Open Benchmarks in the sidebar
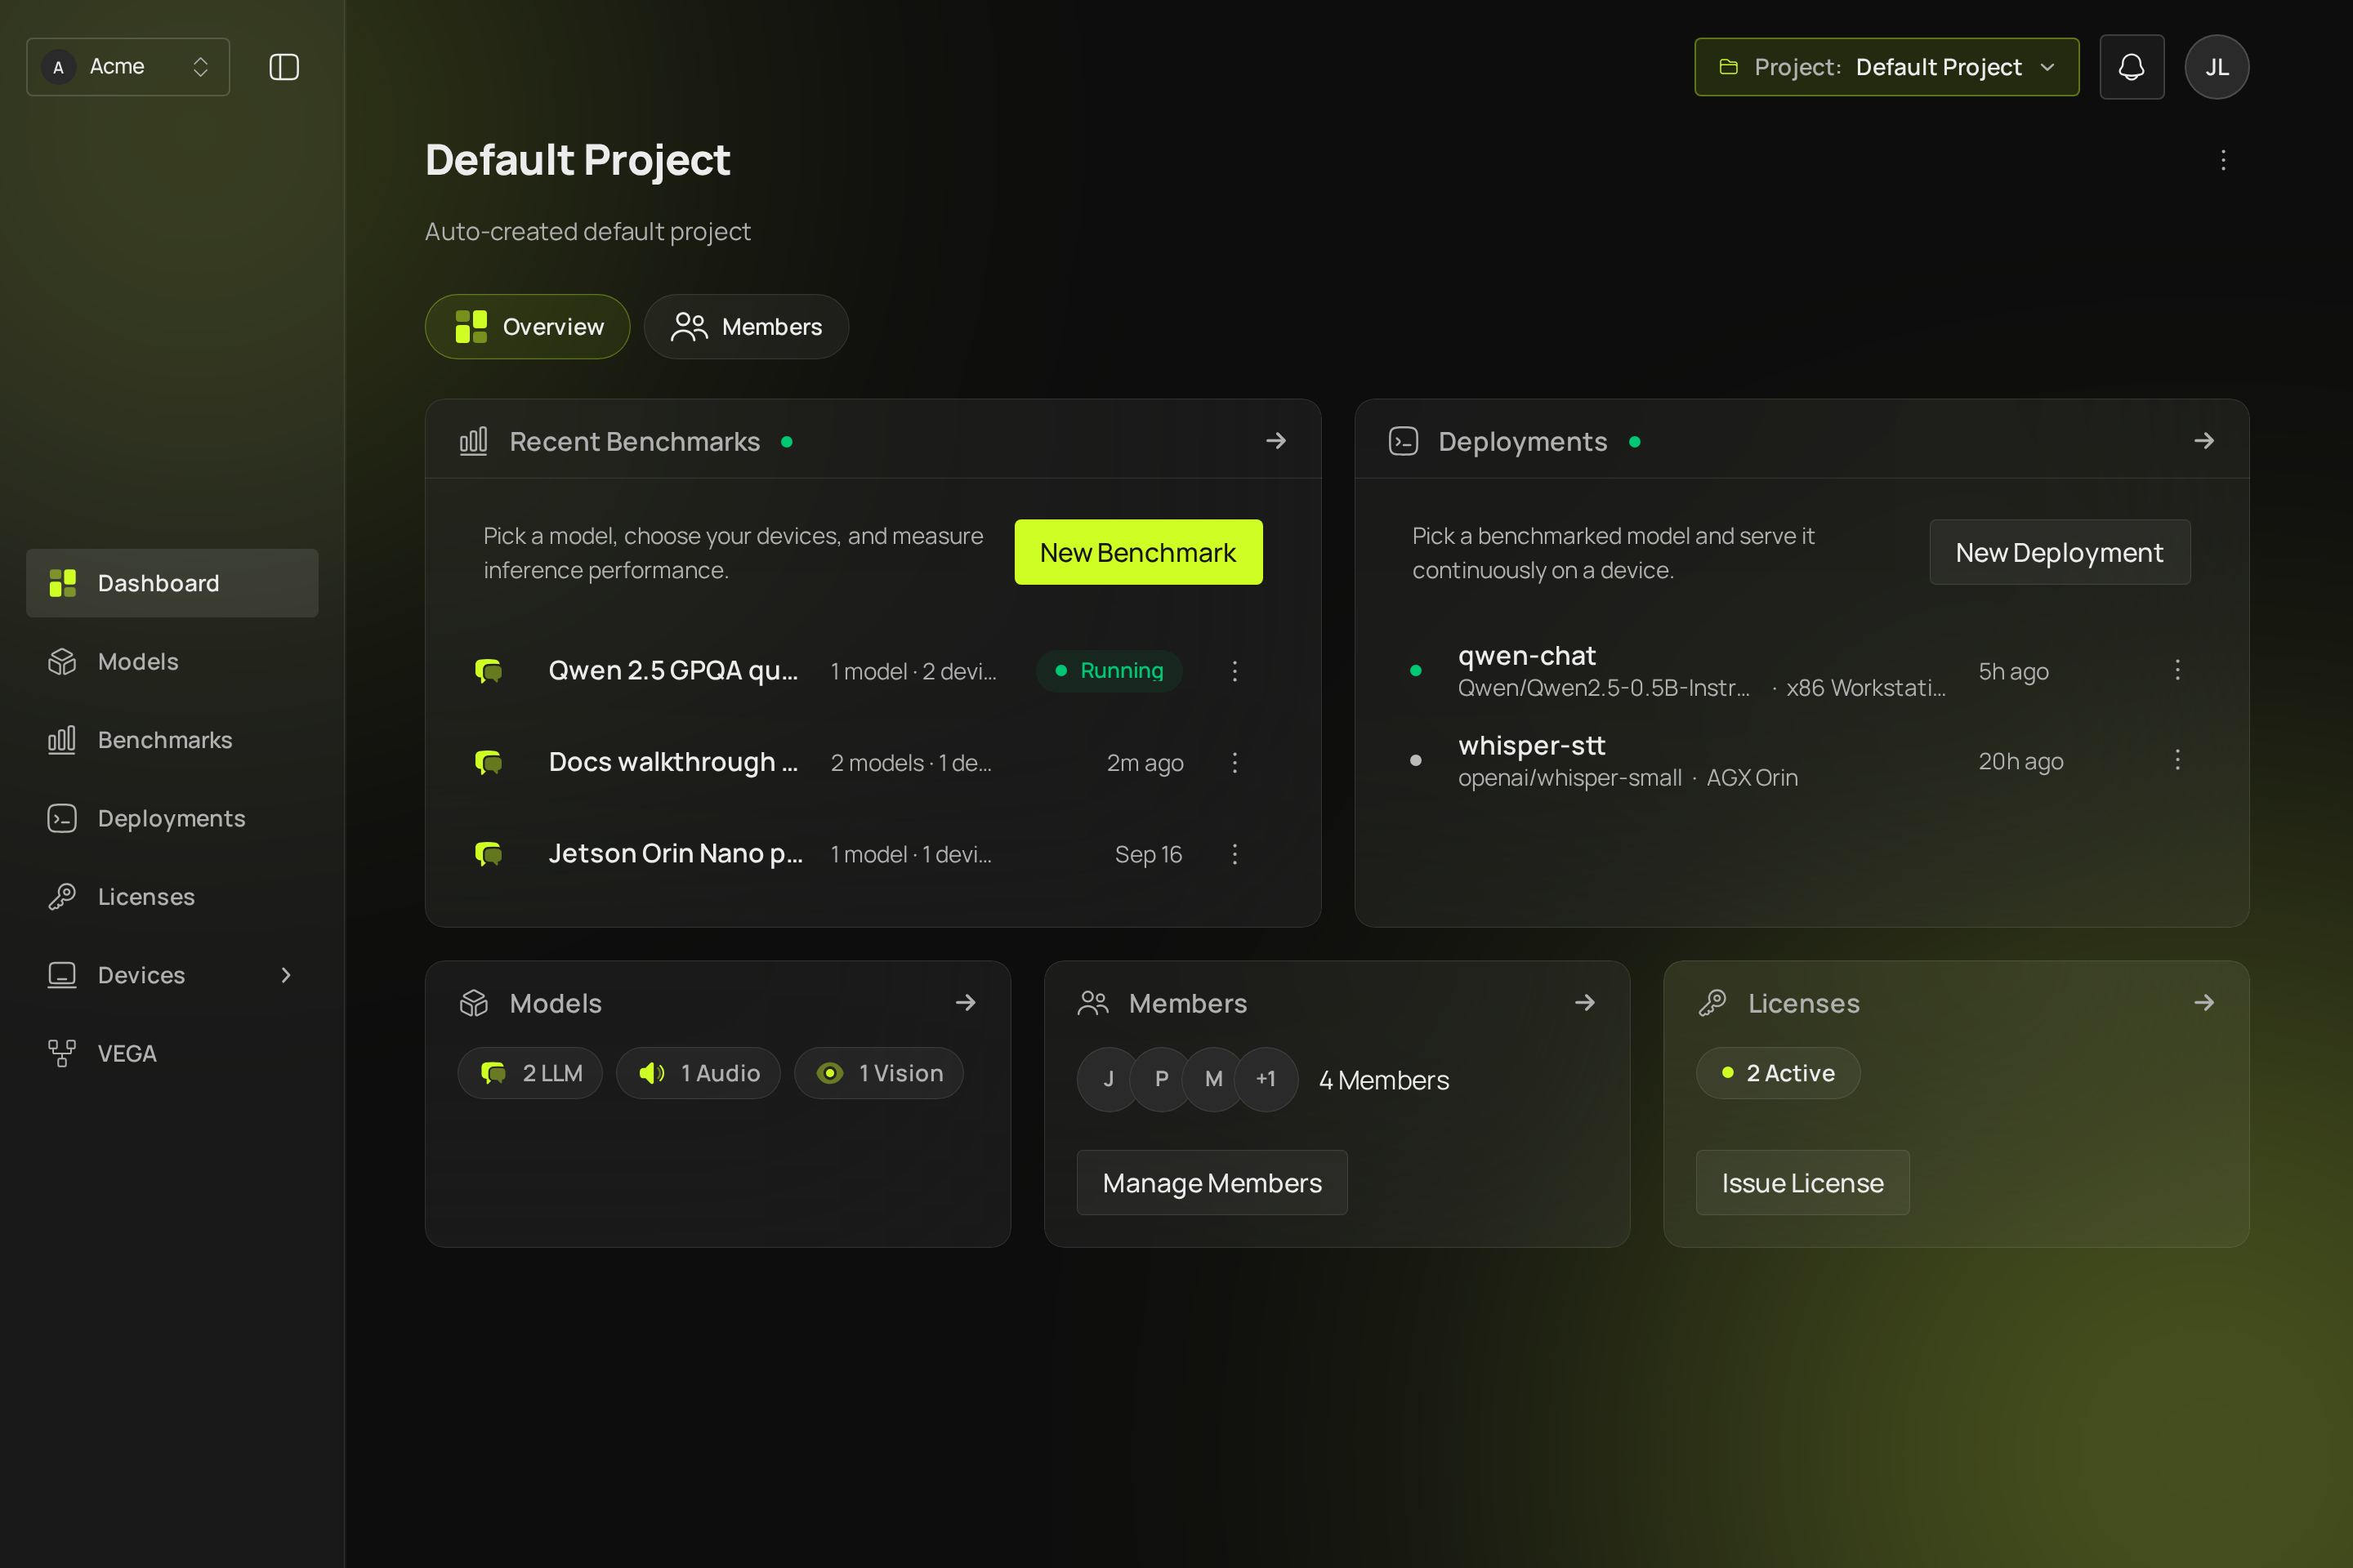The image size is (2353, 1568). coord(172,740)
